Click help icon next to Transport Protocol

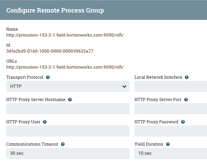click(x=48, y=77)
